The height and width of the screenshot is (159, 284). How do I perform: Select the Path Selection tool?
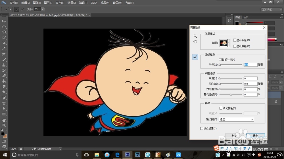click(4, 109)
